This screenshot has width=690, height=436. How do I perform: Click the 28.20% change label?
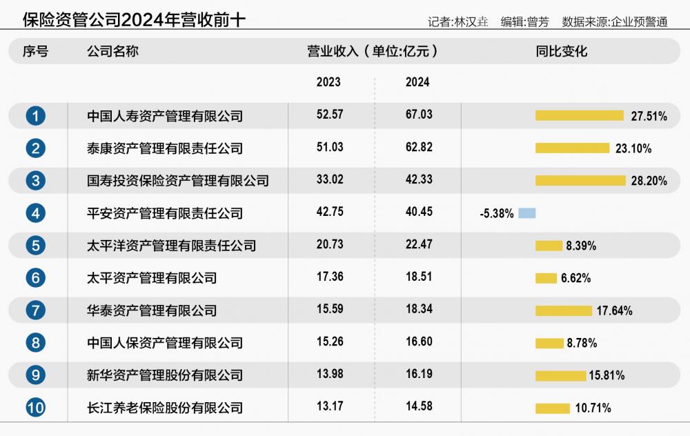click(649, 181)
